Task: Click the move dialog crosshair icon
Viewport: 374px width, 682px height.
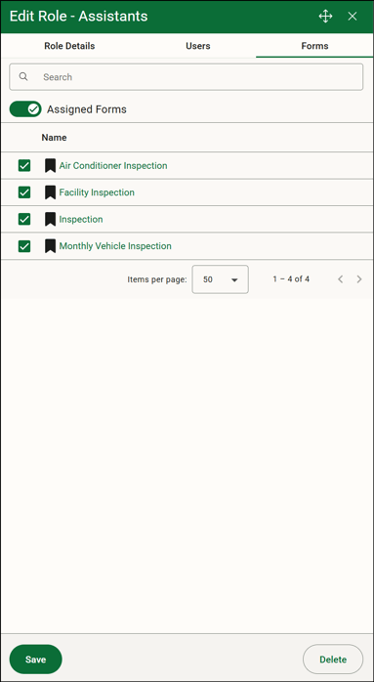Action: [x=325, y=17]
